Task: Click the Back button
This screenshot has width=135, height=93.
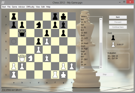Action: pyautogui.click(x=118, y=17)
